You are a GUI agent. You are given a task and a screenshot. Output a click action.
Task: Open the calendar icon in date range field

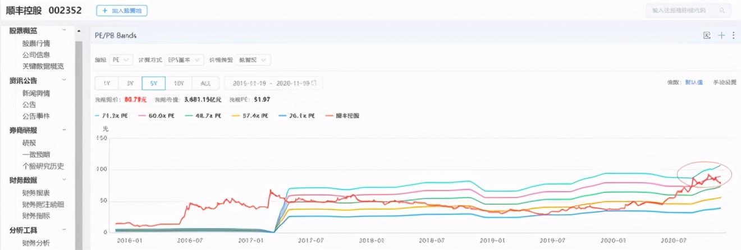point(313,83)
